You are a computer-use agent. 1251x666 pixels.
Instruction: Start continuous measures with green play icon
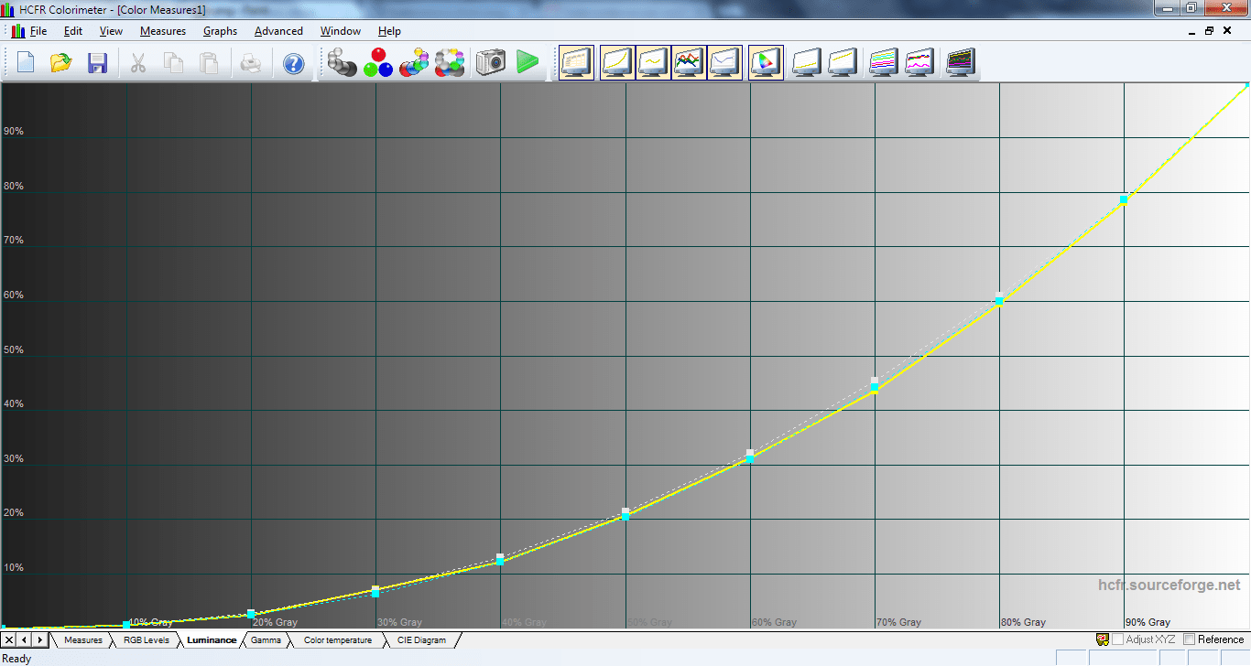point(528,63)
